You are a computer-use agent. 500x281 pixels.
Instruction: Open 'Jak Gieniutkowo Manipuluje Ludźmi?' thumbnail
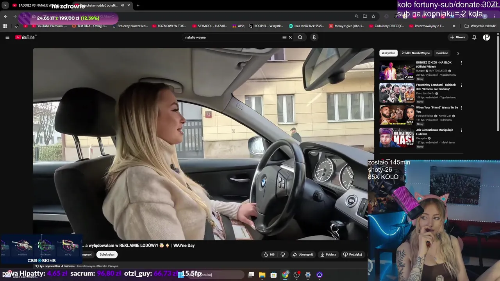pyautogui.click(x=397, y=137)
